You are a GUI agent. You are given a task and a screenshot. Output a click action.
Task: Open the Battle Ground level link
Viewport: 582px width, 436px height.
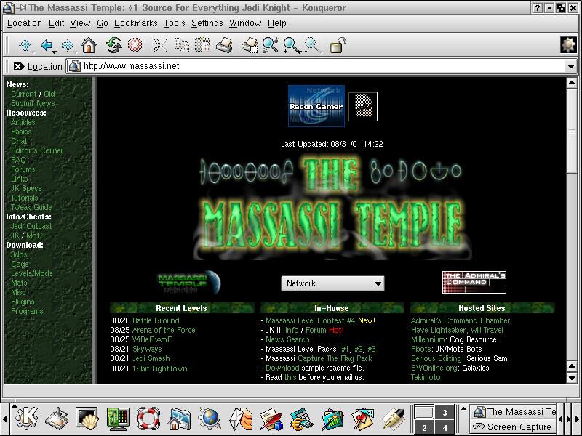(156, 320)
